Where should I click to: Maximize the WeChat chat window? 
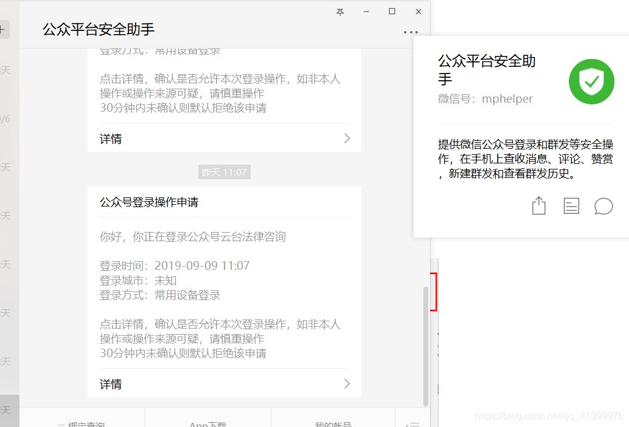click(x=392, y=12)
